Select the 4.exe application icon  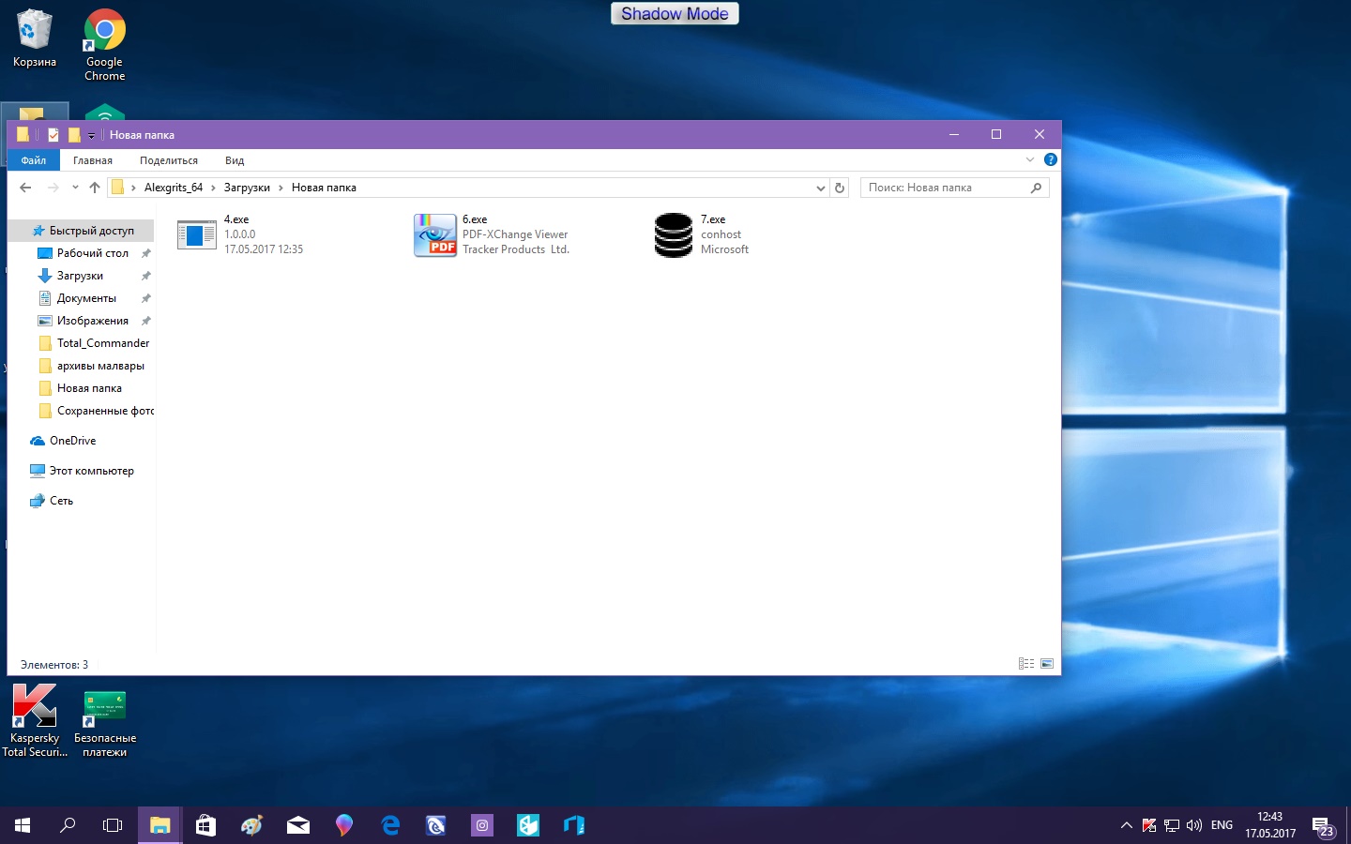(x=197, y=234)
